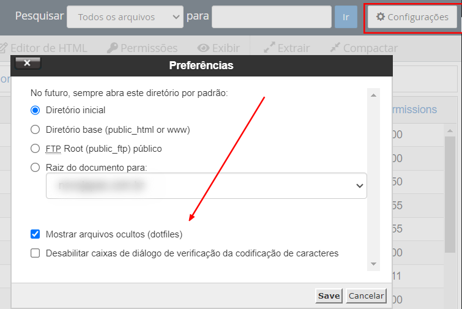Enable Desabilitar caixas de diálogo checkbox

(35, 253)
